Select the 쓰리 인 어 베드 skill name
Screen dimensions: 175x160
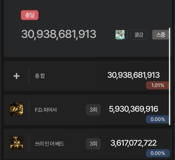tap(49, 144)
